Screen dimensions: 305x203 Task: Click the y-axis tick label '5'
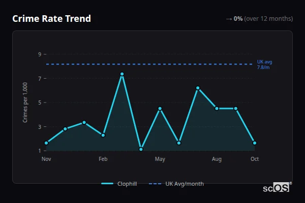(x=40, y=103)
